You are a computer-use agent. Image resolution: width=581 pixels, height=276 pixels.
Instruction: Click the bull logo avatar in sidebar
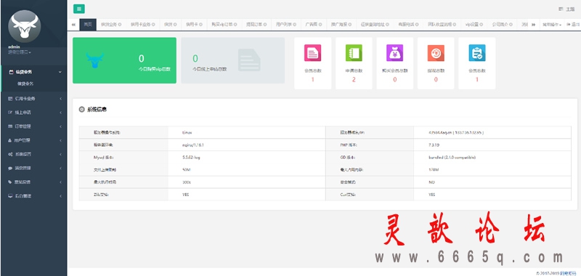[x=25, y=26]
